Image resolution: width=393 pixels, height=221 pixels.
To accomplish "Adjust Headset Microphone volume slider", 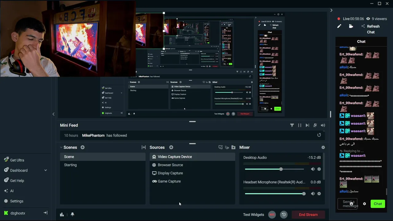I will click(274, 194).
